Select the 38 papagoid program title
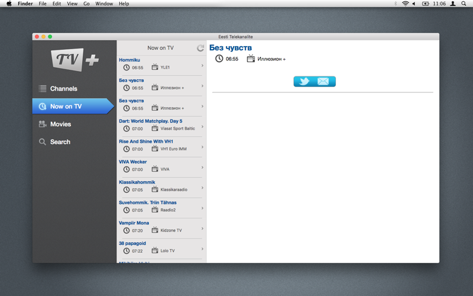Image resolution: width=473 pixels, height=296 pixels. [132, 243]
